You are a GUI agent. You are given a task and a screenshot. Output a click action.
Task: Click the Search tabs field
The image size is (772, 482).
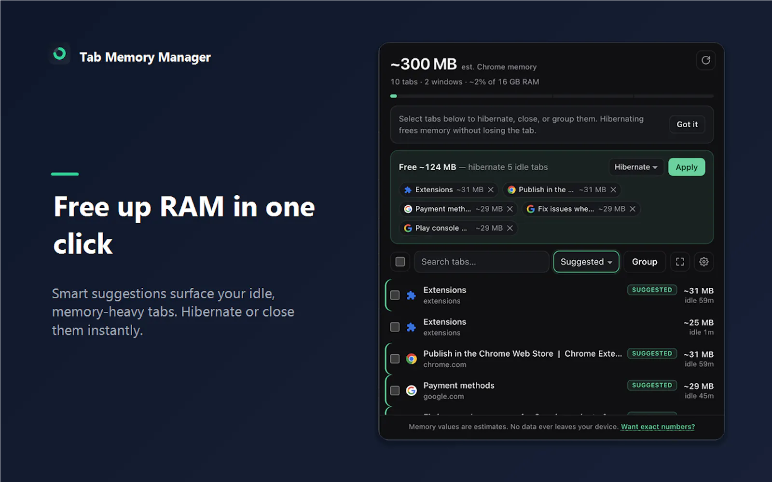(482, 262)
